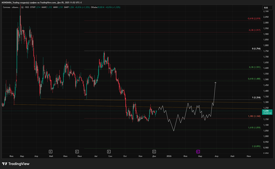Click the earnings marker near Сен
Viewport: 275px width, 169px height.
tap(109, 151)
